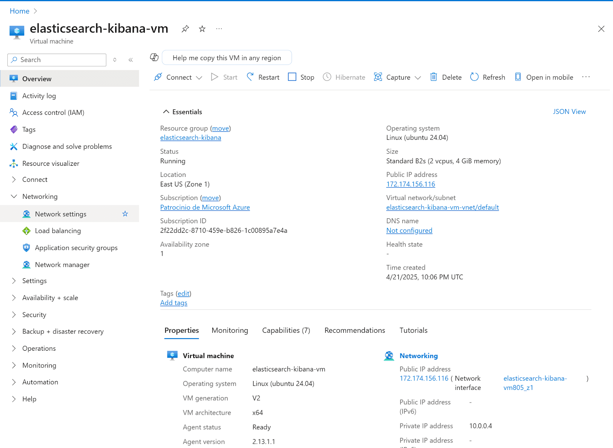Pin elasticsearch-kibana-vm to the dashboard
Screen dimensions: 613x448
[185, 29]
